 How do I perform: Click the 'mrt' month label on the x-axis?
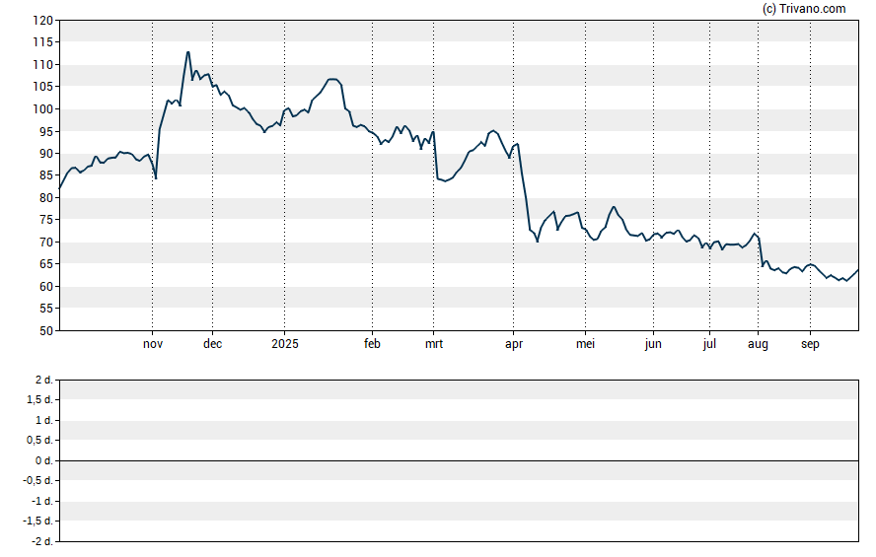[433, 344]
